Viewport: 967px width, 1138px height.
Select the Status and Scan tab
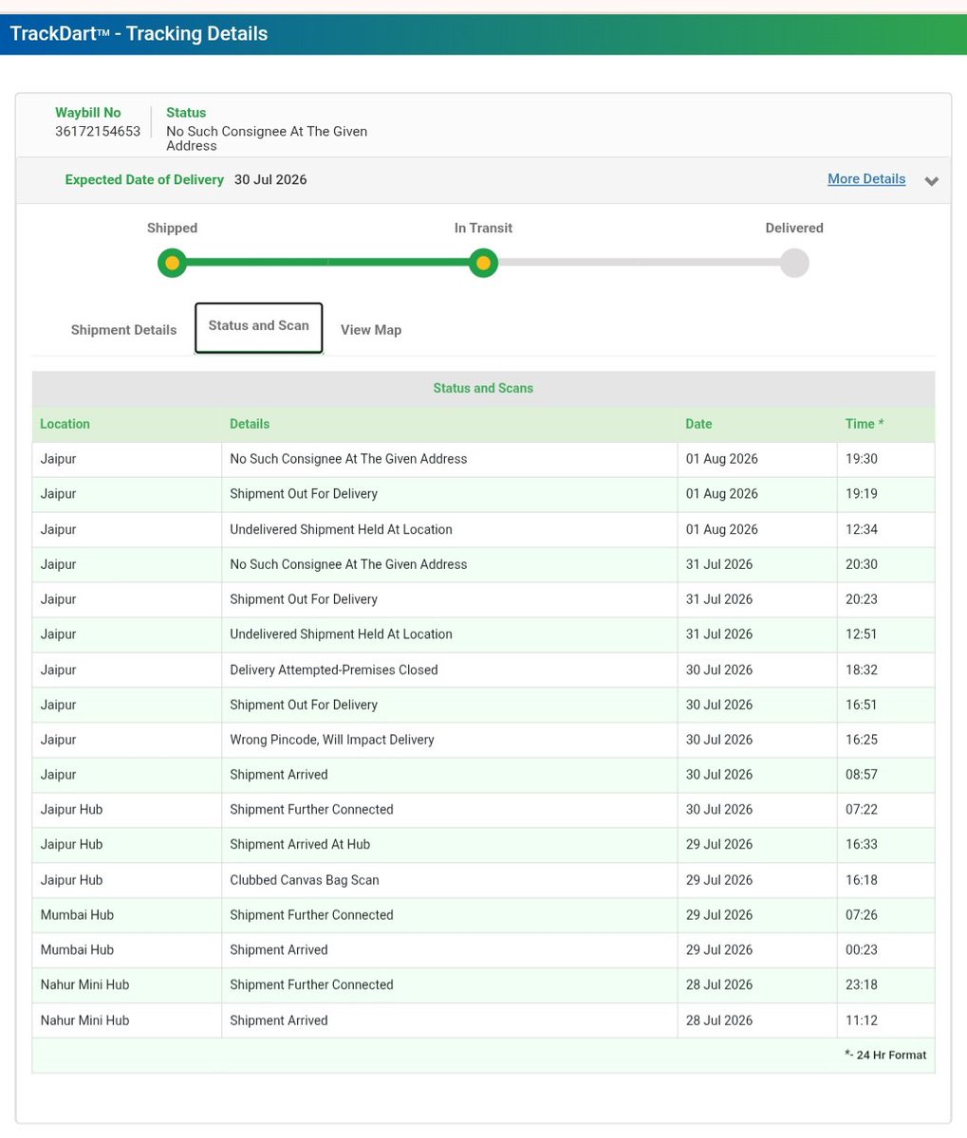point(259,327)
